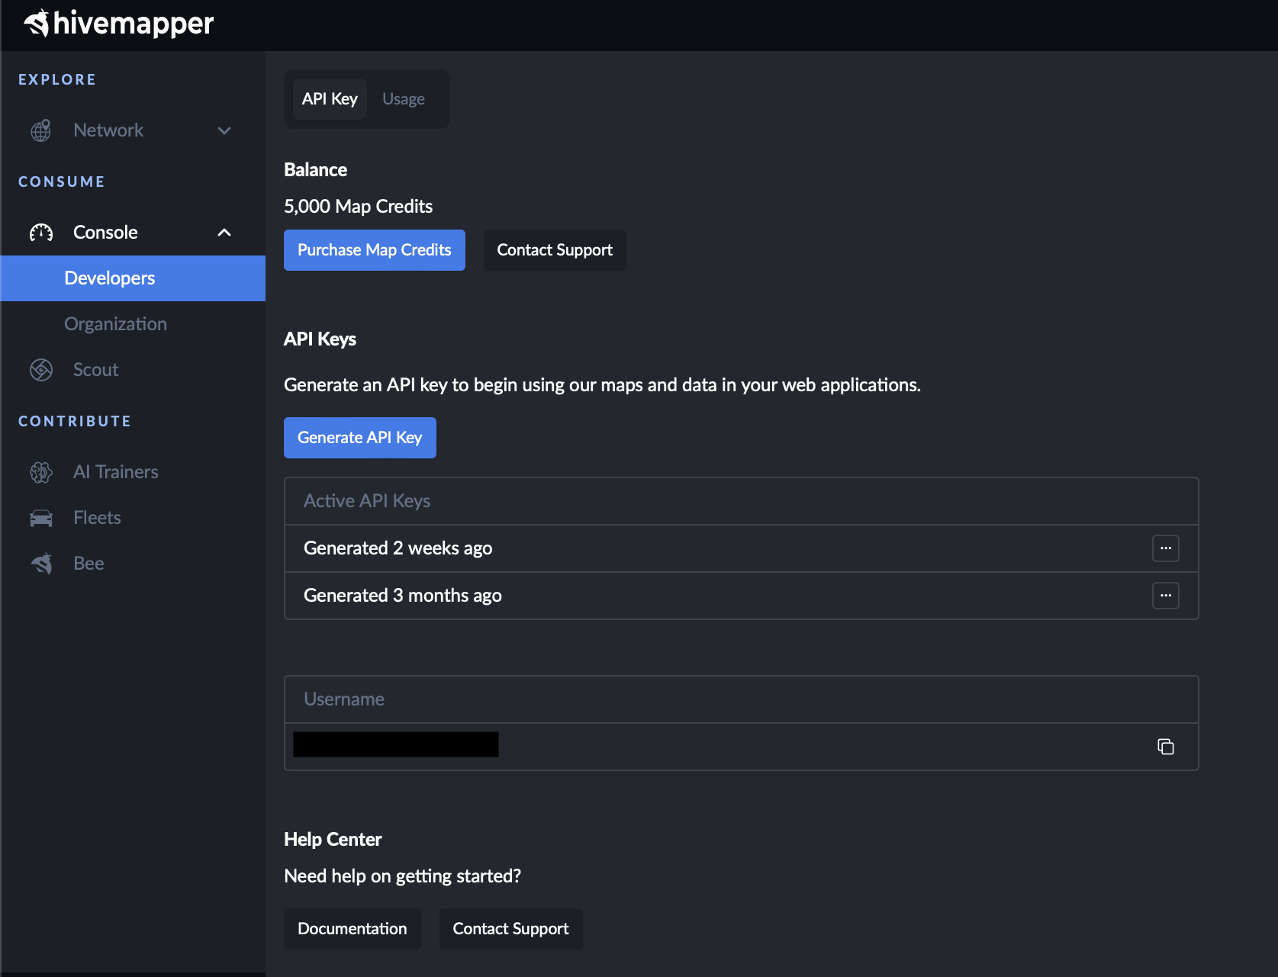This screenshot has width=1278, height=977.
Task: Open the Documentation link in Help Center
Action: tap(352, 929)
